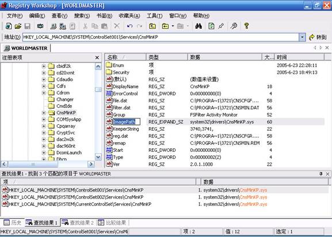332x237 pixels.
Task: Expand the Cdaudio tree node
Action: (x=44, y=79)
